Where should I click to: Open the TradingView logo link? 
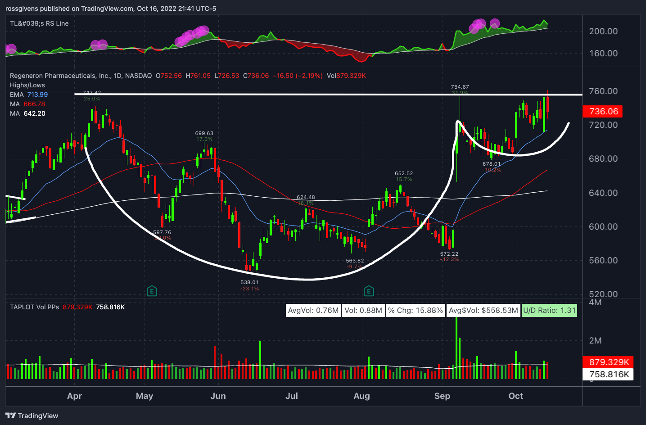(x=32, y=416)
